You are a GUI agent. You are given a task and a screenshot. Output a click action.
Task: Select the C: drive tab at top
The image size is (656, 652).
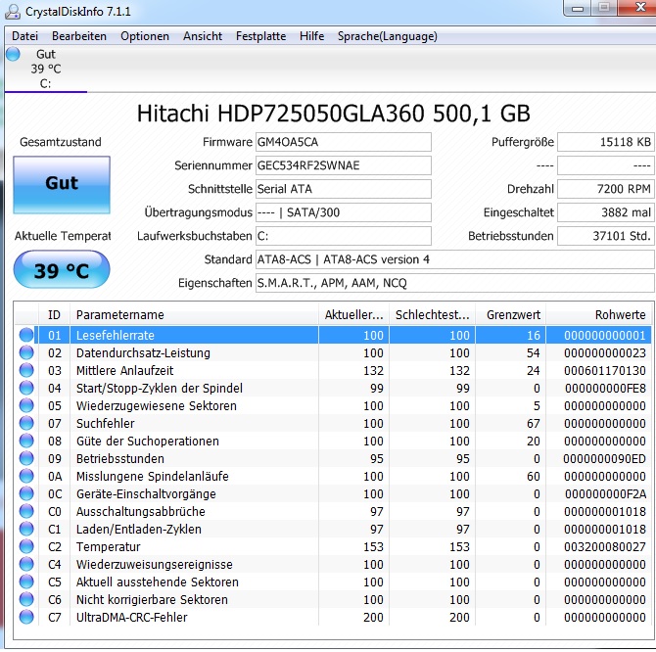tap(46, 69)
